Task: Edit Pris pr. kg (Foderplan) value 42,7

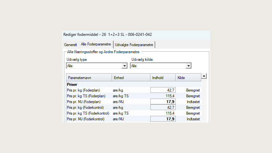Action: [163, 90]
